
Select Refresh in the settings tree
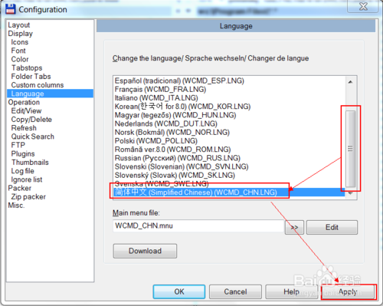(x=24, y=128)
